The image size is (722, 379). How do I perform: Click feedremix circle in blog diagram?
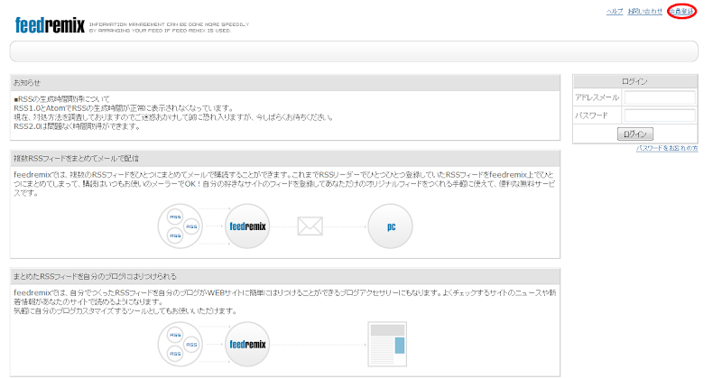pos(247,344)
